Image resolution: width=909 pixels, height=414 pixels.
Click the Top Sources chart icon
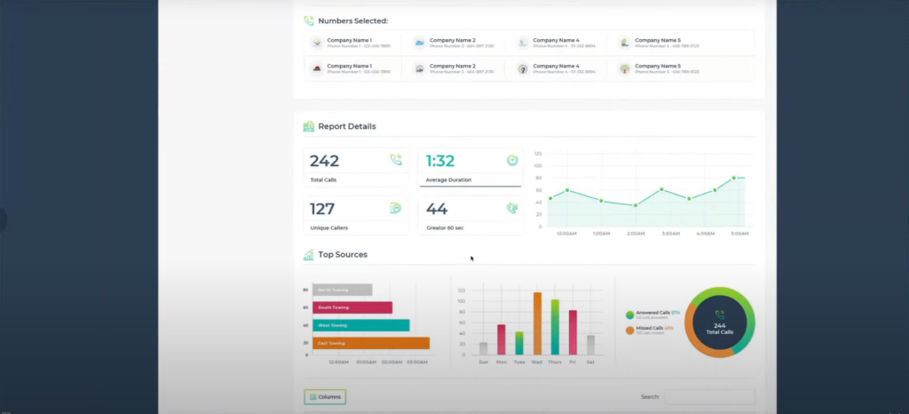coord(309,255)
